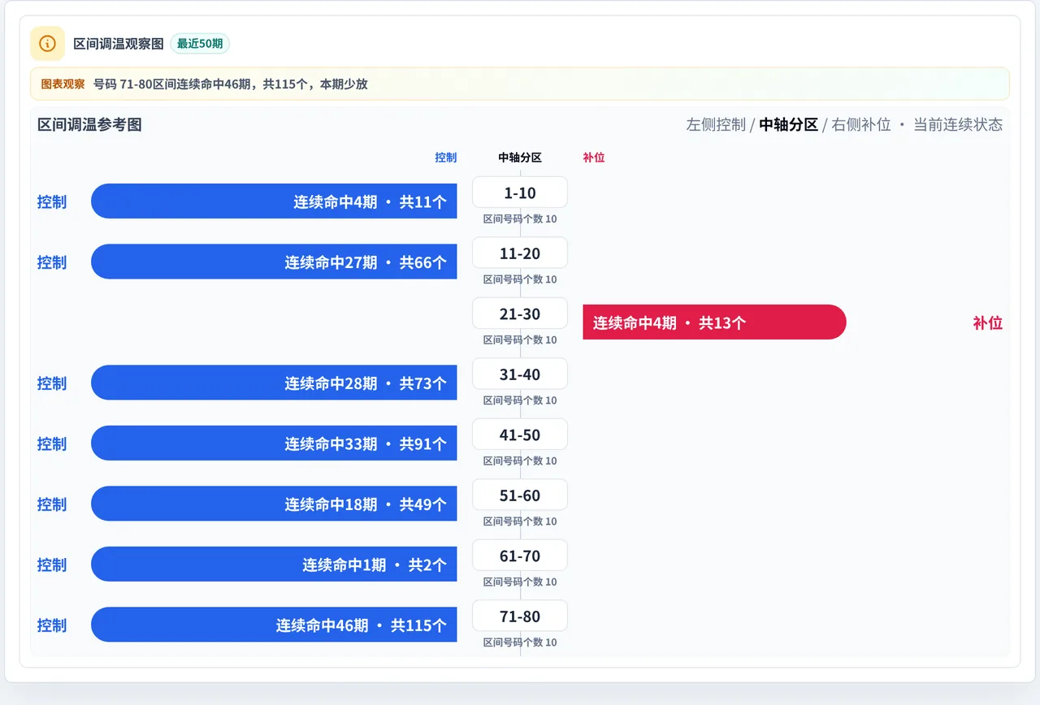Click the 控制 label beside 11-20 row
This screenshot has height=705, width=1040.
click(52, 262)
